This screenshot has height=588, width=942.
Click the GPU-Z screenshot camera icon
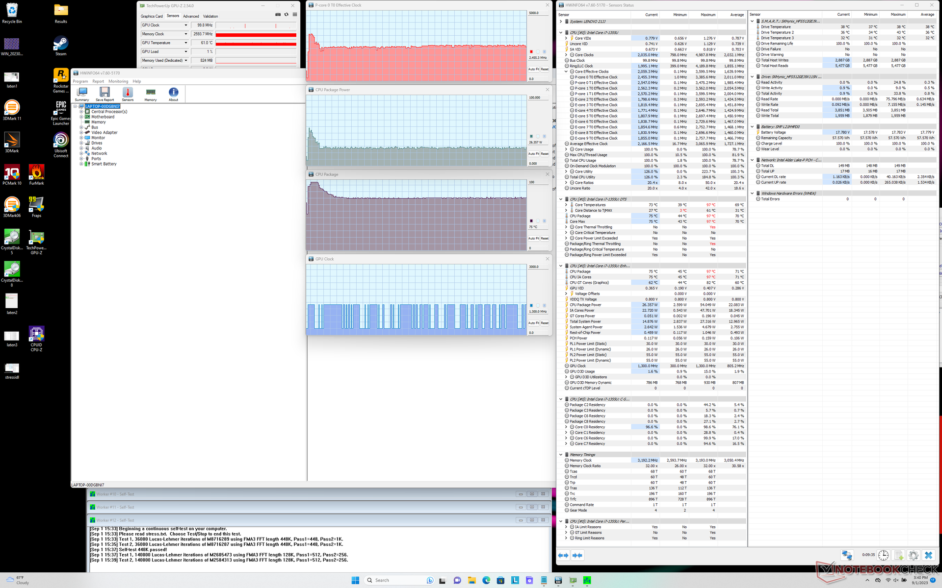point(278,15)
